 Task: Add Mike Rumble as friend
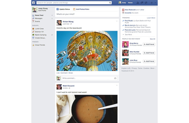(x=149, y=53)
